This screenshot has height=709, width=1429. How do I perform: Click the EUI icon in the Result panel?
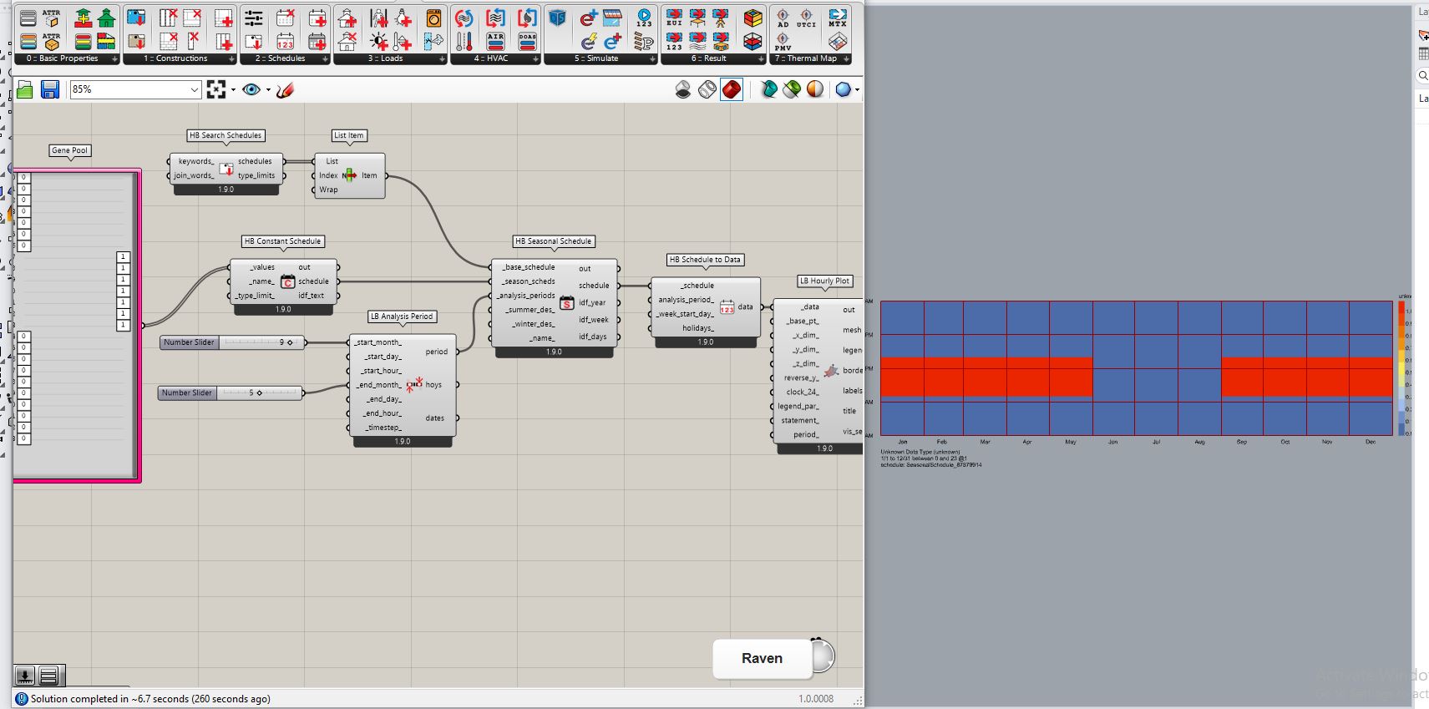pos(674,18)
